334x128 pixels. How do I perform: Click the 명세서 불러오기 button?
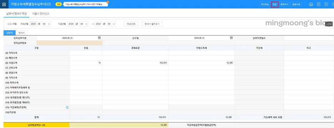152,24
